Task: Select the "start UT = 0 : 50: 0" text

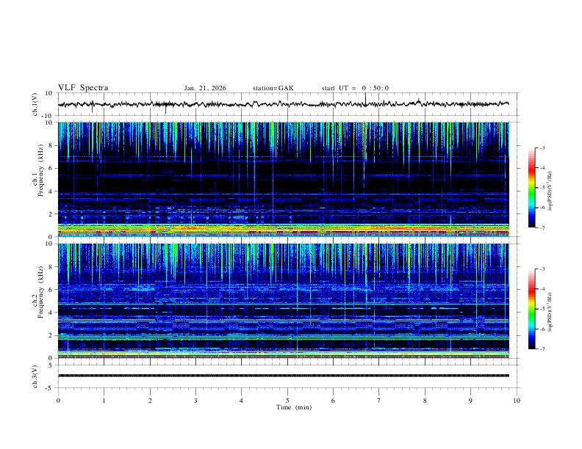Action: pos(355,88)
